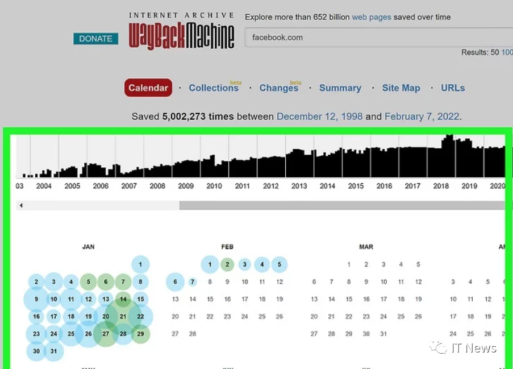The image size is (513, 369).
Task: Select year 2017 in the timeline
Action: tap(412, 186)
